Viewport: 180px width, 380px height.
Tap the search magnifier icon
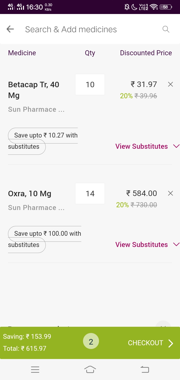point(166,29)
